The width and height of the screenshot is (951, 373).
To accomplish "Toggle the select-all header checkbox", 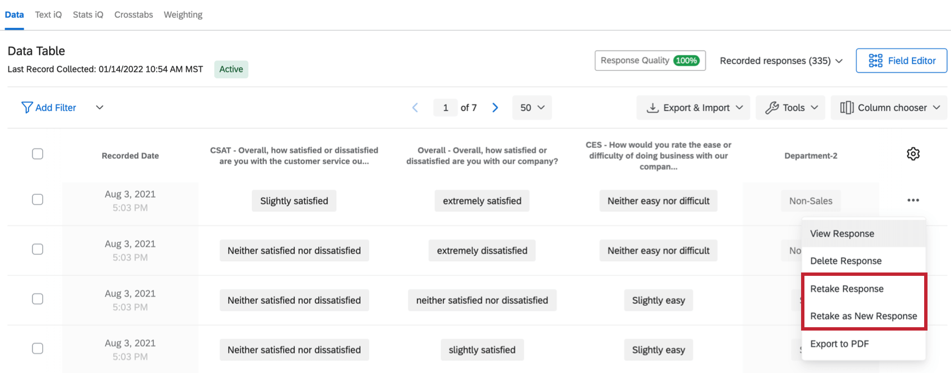I will point(37,154).
